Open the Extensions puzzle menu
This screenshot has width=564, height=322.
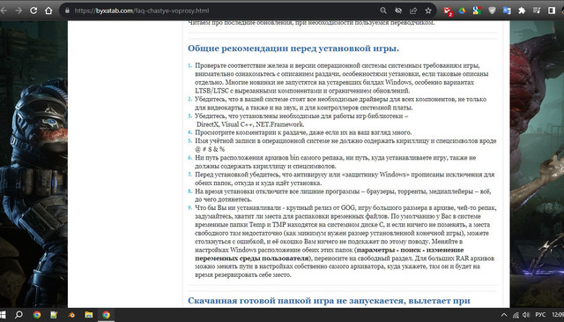[522, 11]
